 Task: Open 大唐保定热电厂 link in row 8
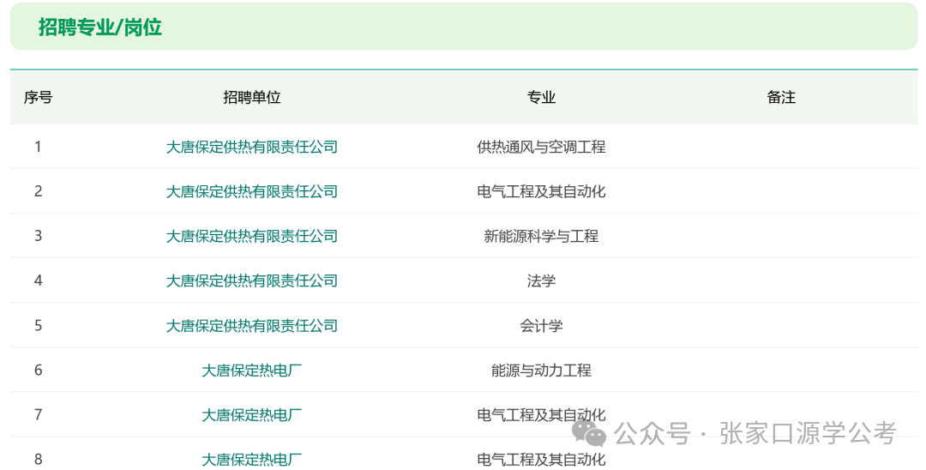pyautogui.click(x=251, y=460)
